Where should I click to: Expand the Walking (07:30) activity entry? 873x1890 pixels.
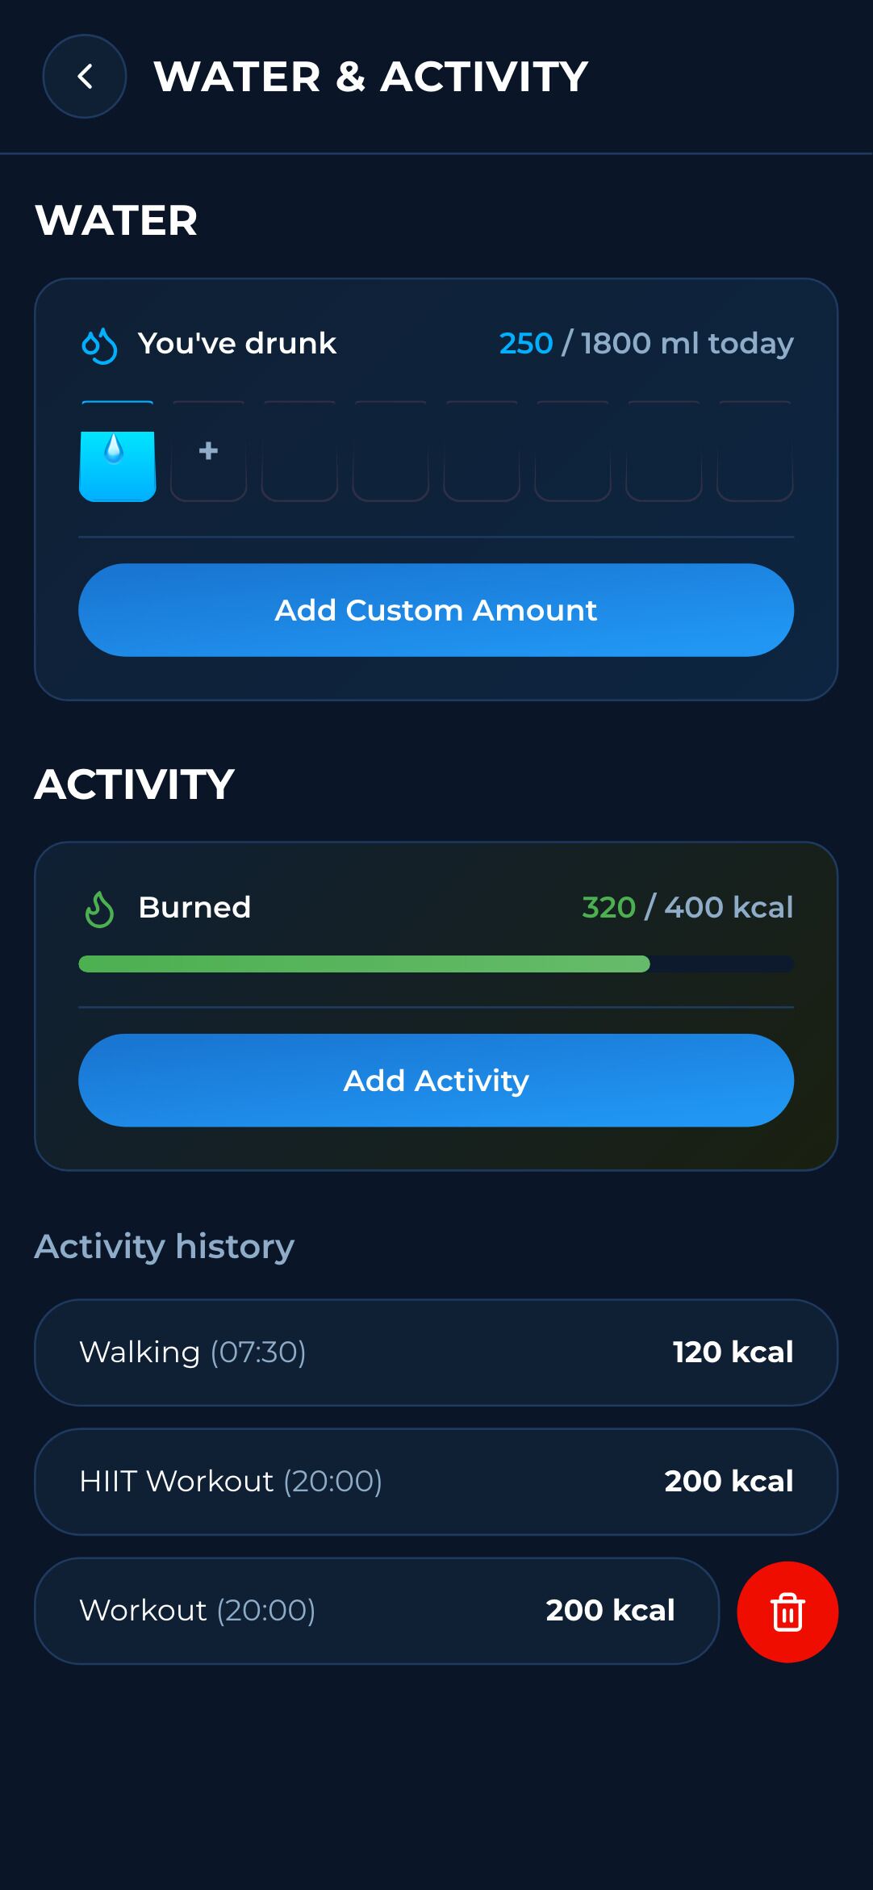pos(436,1352)
